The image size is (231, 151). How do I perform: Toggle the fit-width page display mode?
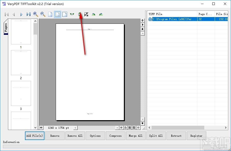coord(64,14)
